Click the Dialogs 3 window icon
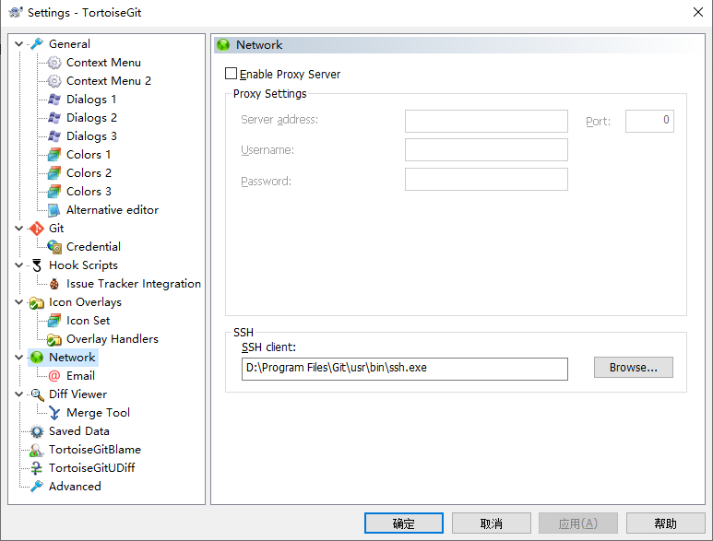 [x=54, y=135]
